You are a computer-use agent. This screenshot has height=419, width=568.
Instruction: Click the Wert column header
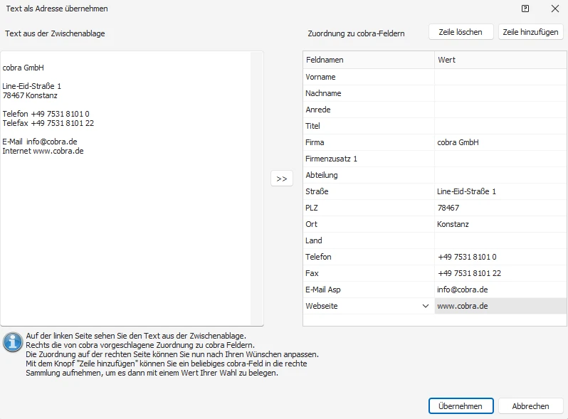tap(500, 60)
